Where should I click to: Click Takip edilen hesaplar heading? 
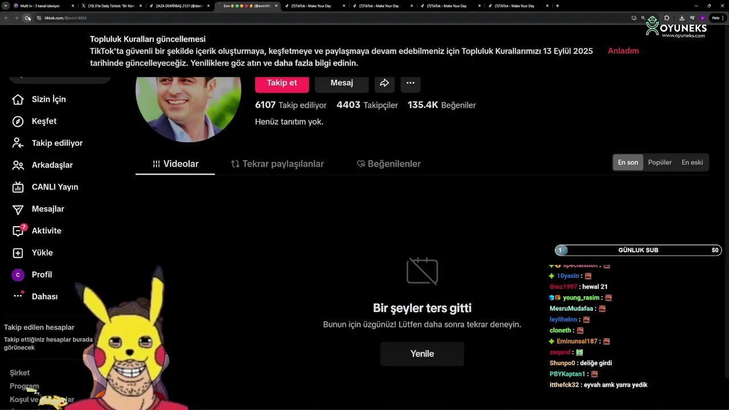click(x=39, y=327)
